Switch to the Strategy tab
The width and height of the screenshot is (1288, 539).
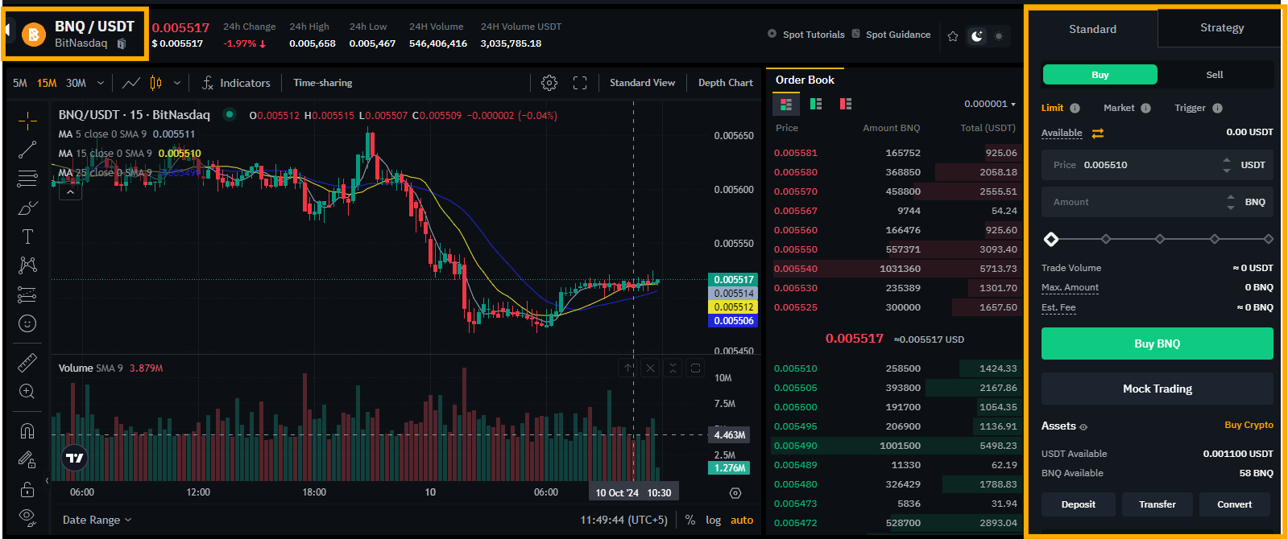click(x=1221, y=28)
